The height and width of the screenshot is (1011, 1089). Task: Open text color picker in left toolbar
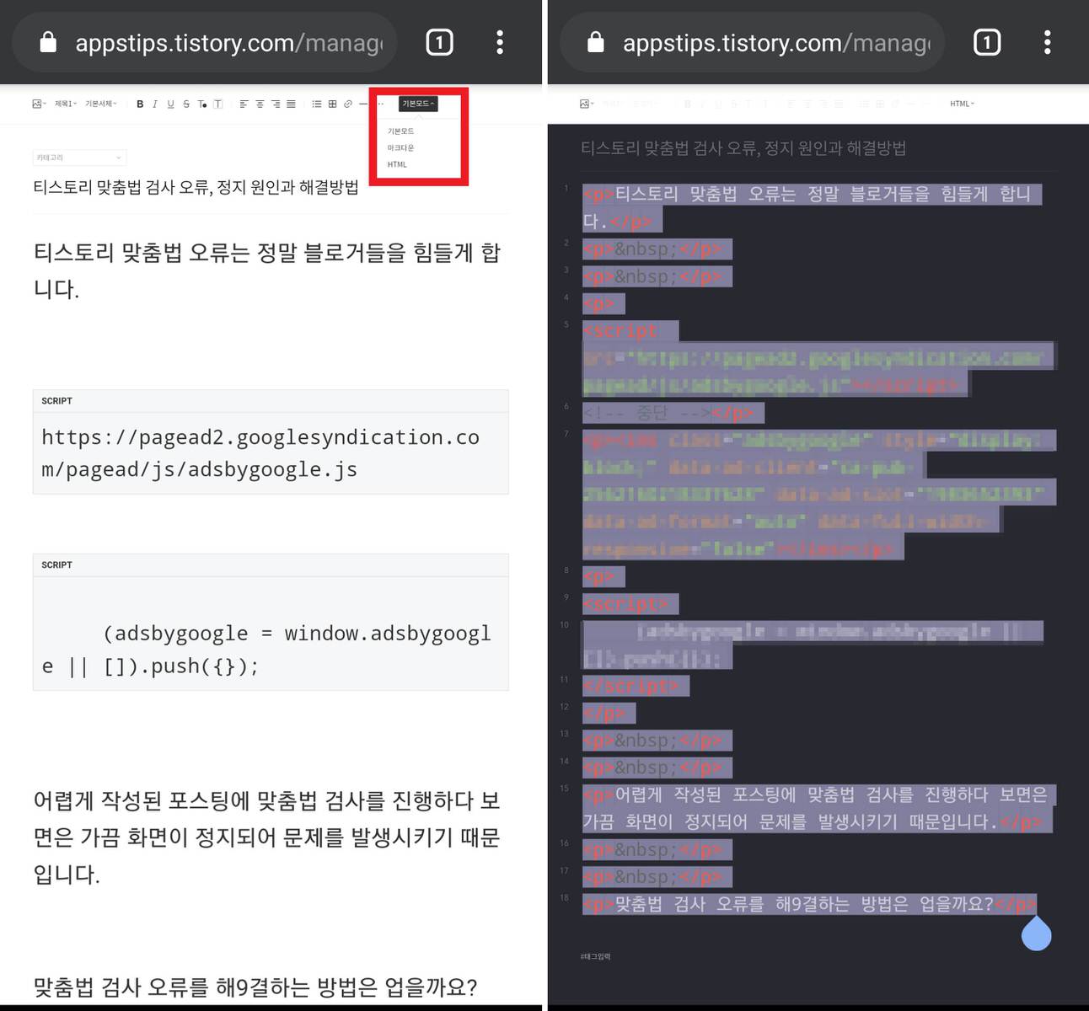tap(202, 104)
